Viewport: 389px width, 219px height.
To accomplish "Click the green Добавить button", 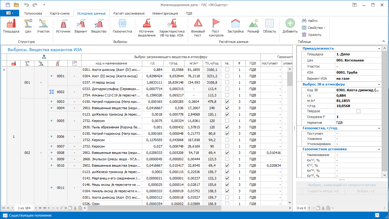I will coord(290,26).
